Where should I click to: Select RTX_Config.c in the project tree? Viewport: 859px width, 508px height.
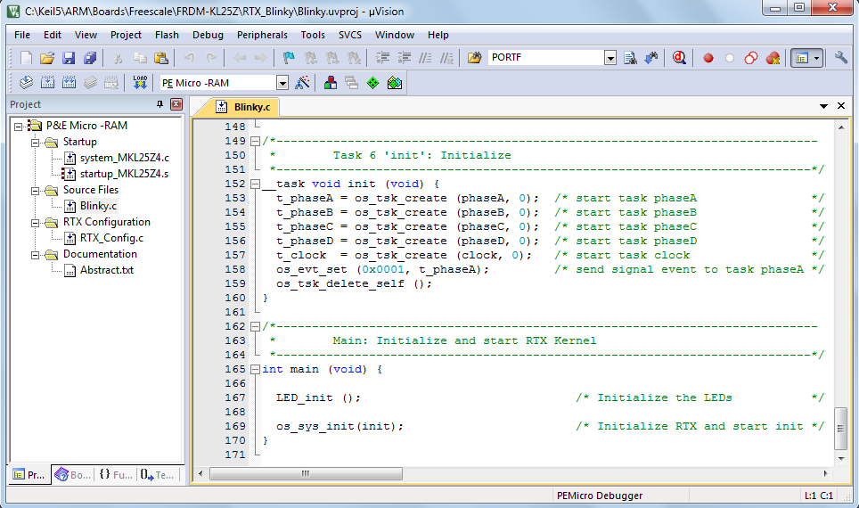111,238
